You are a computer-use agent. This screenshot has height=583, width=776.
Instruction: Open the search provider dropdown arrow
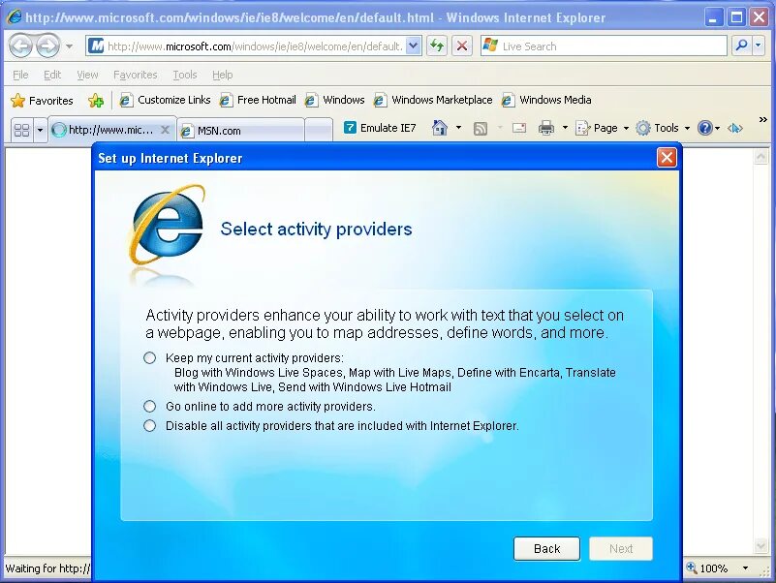759,46
